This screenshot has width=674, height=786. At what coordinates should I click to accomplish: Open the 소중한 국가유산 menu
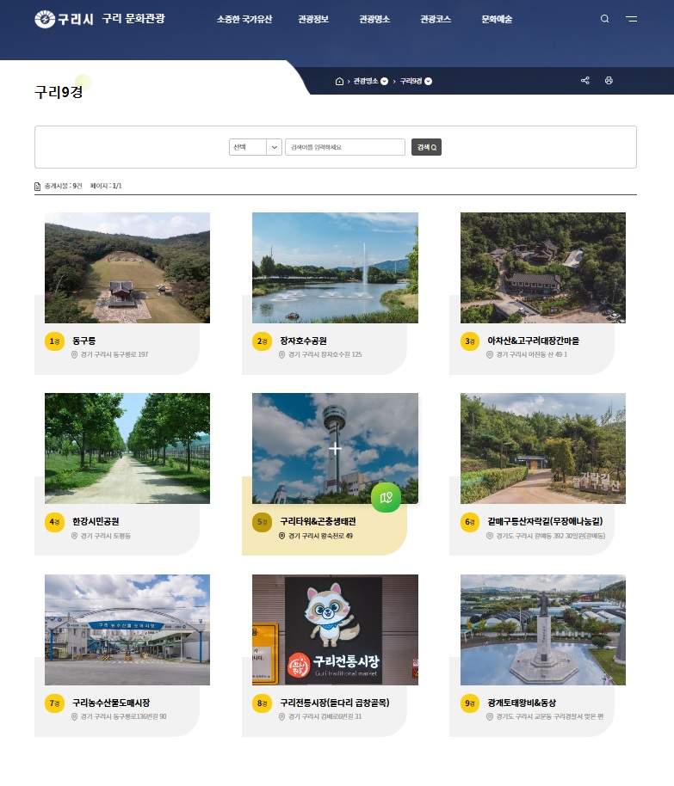click(x=244, y=19)
